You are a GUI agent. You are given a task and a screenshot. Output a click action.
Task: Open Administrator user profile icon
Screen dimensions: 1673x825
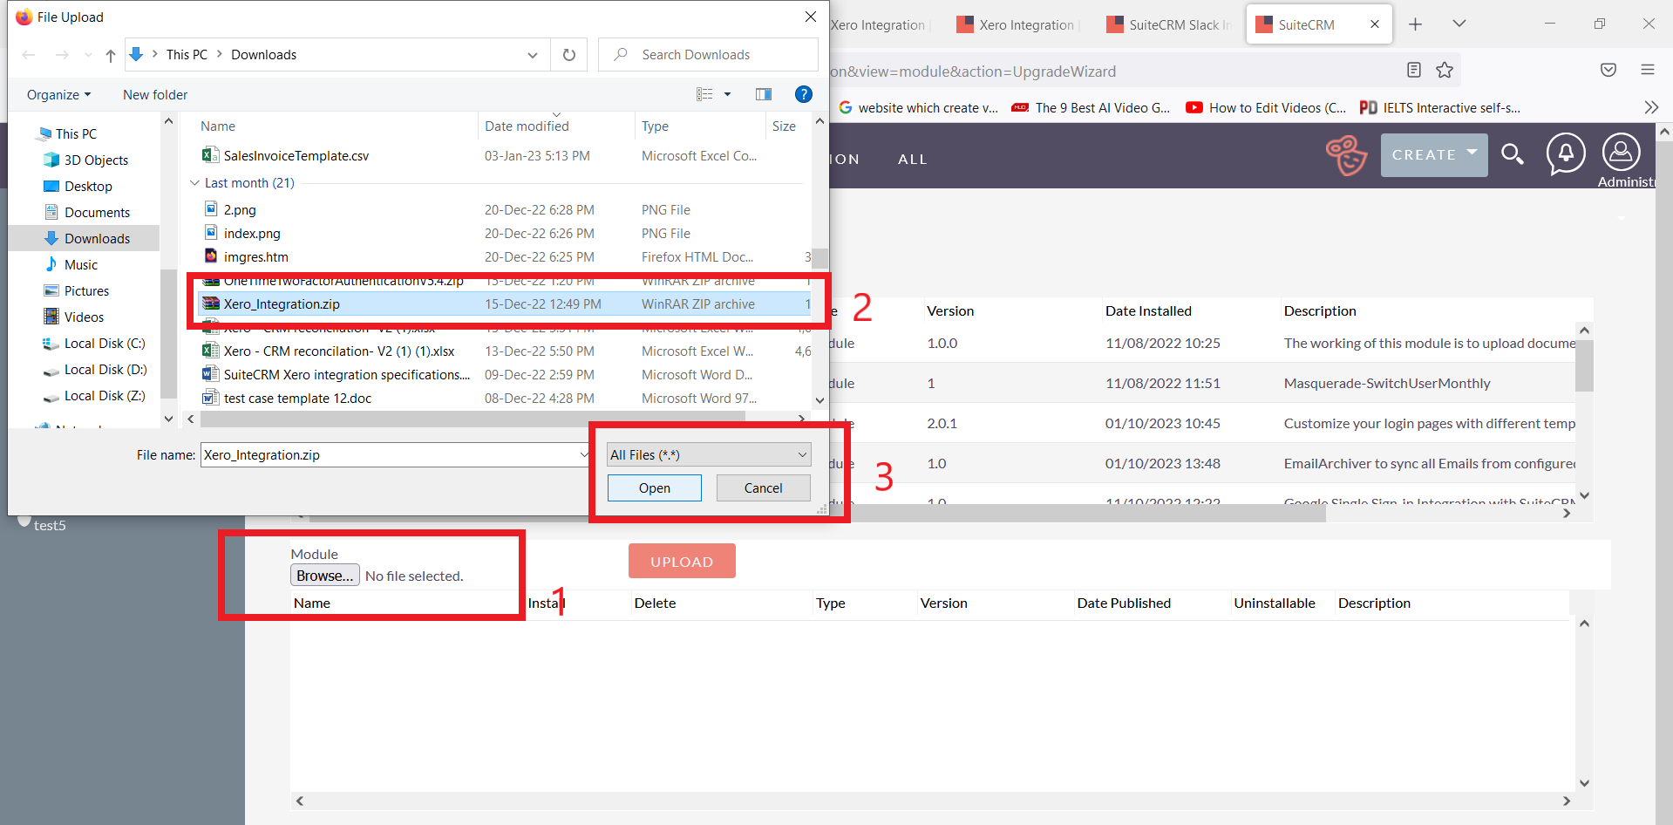coord(1622,153)
